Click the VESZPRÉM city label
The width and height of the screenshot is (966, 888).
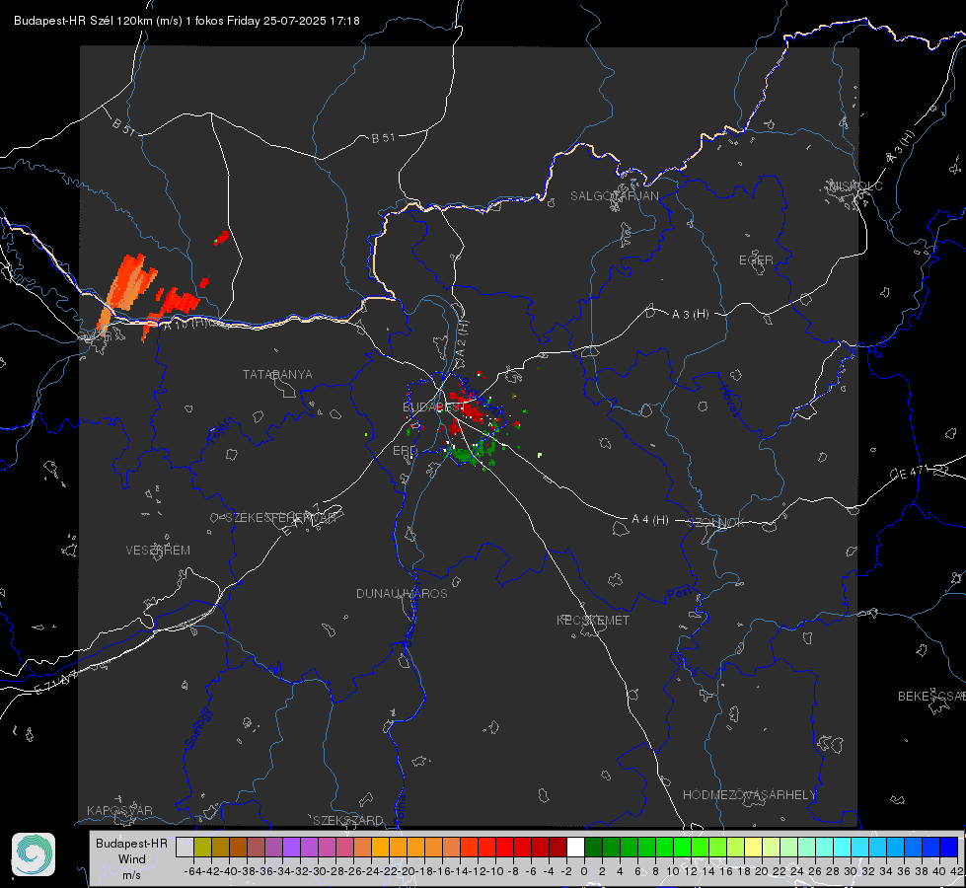click(158, 551)
